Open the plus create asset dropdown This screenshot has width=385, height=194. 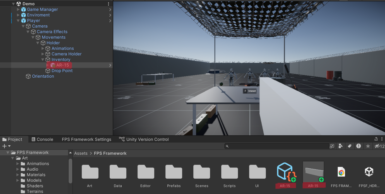[x=6, y=146]
